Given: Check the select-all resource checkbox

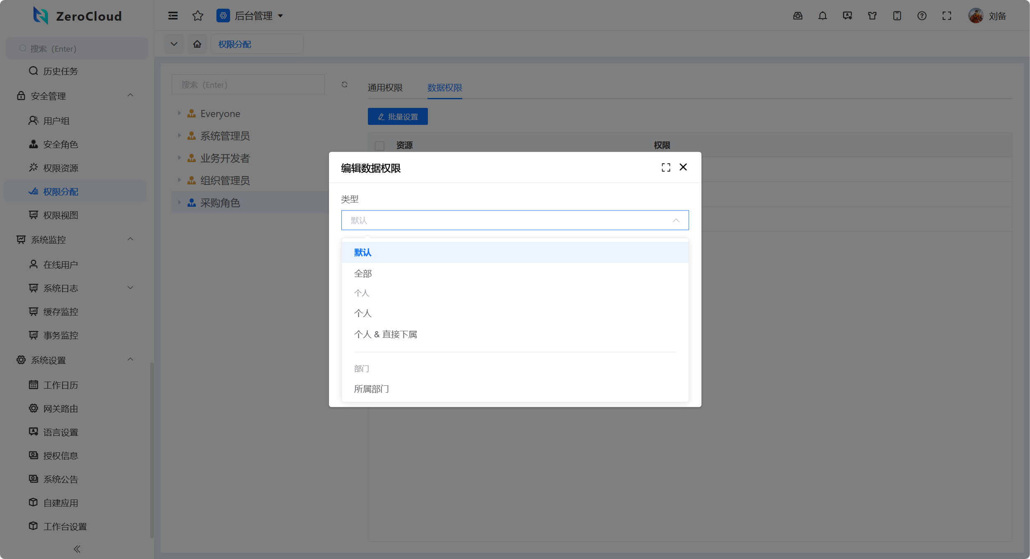Looking at the screenshot, I should tap(379, 146).
